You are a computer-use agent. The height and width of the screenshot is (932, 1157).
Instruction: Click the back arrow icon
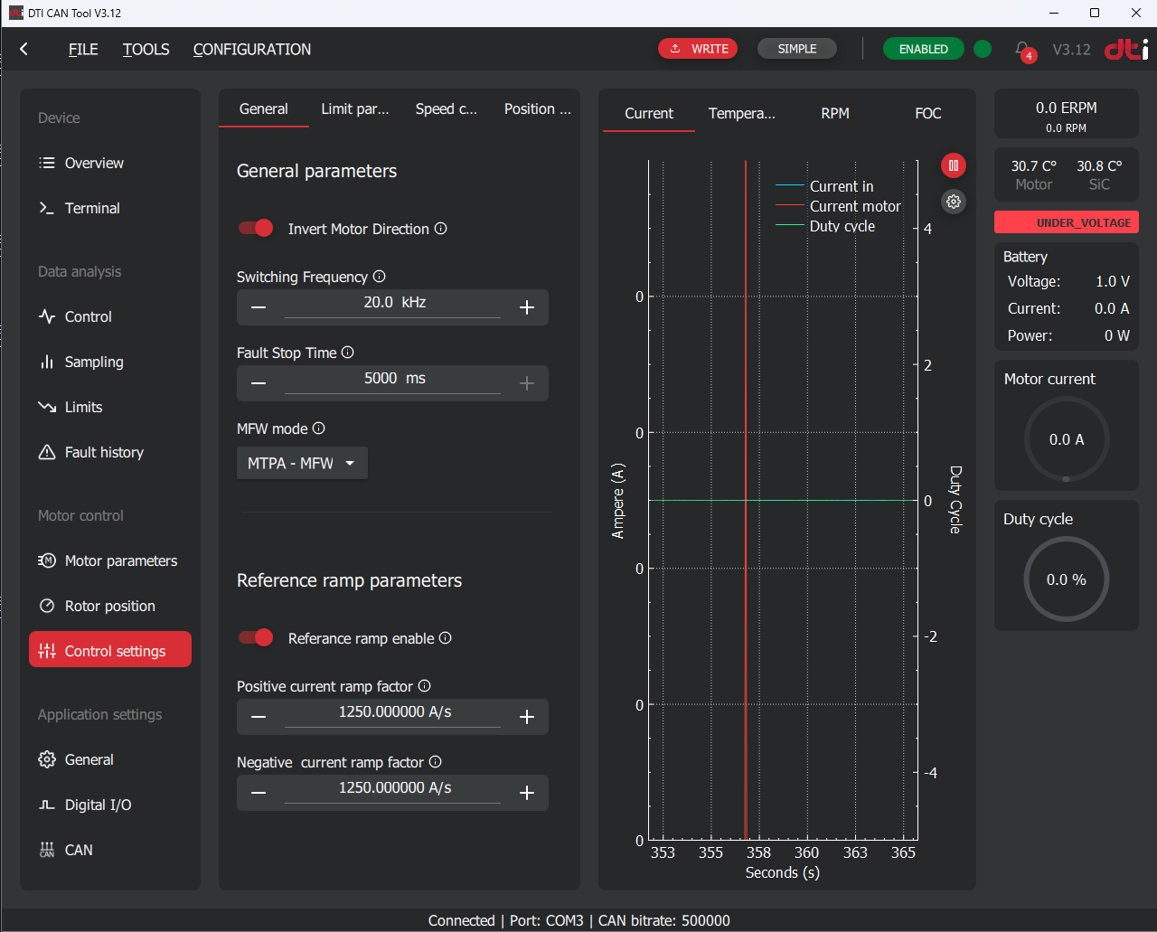pyautogui.click(x=24, y=49)
